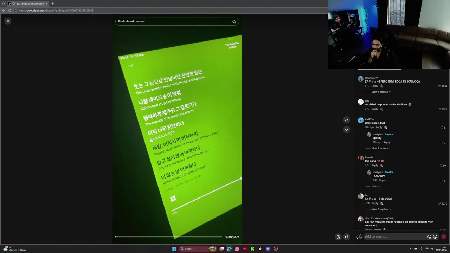The height and width of the screenshot is (253, 450).
Task: Open the three-dot menu on the video
Action: 231,39
